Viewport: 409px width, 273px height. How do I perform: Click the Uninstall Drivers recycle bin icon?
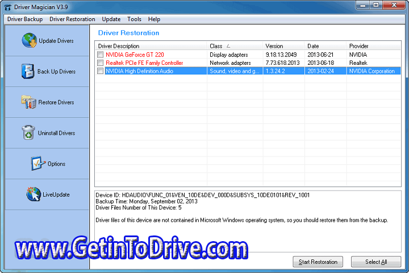pos(28,133)
